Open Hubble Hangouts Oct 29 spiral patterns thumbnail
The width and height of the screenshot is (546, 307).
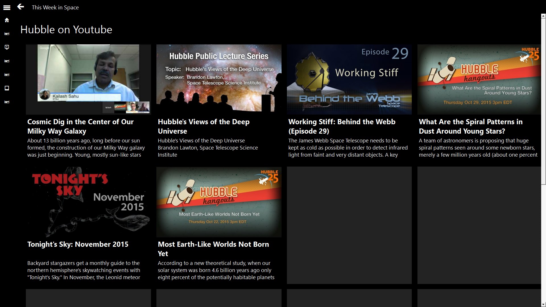[x=479, y=79]
